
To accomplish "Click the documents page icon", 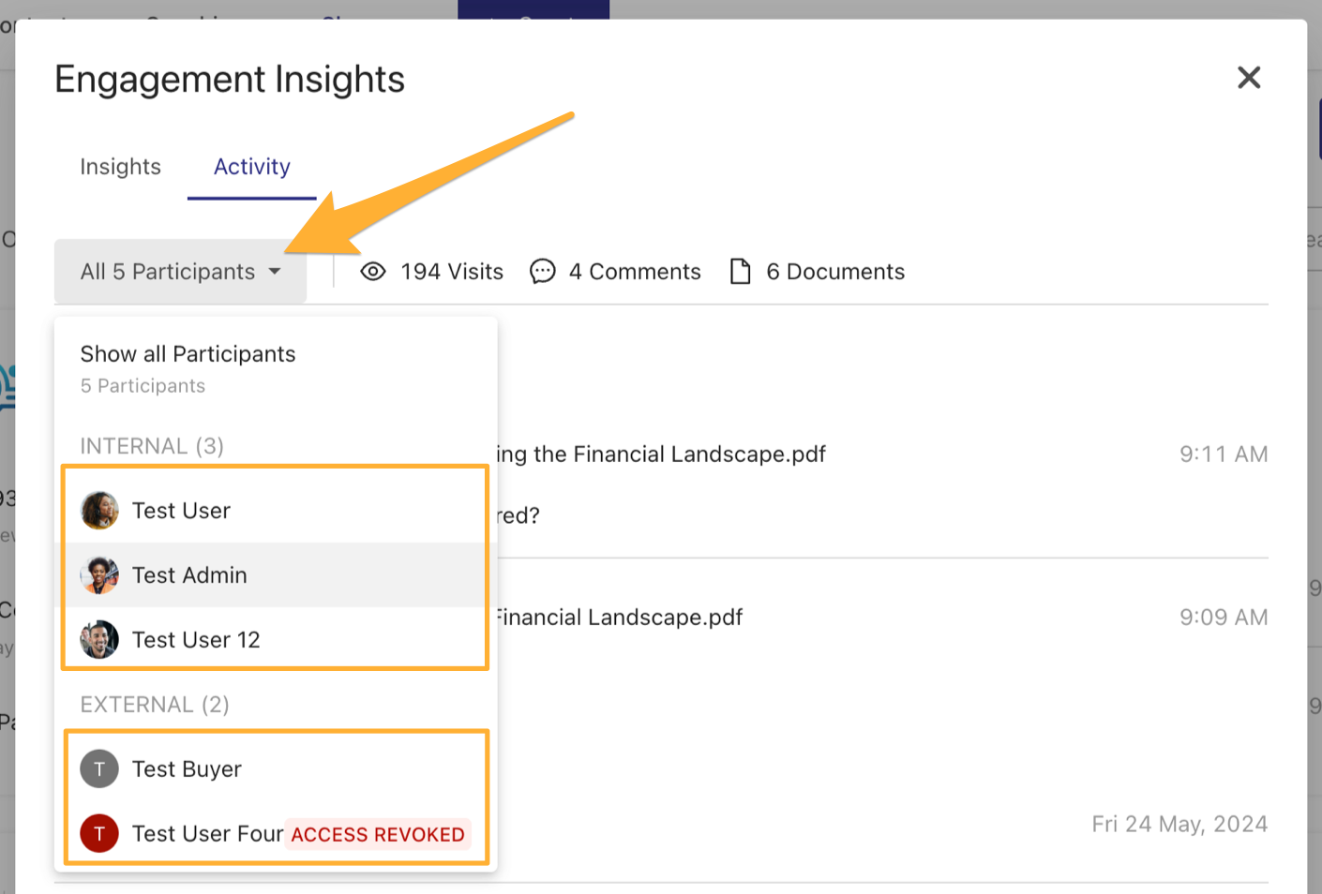I will tap(741, 272).
